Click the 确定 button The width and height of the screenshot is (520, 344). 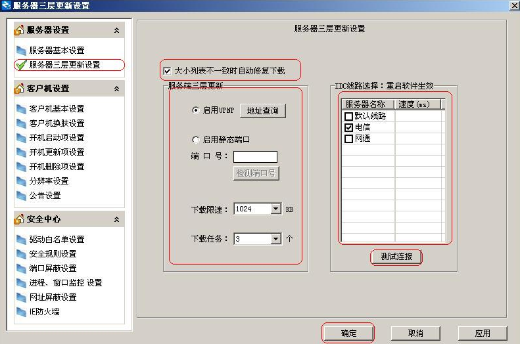pyautogui.click(x=348, y=333)
